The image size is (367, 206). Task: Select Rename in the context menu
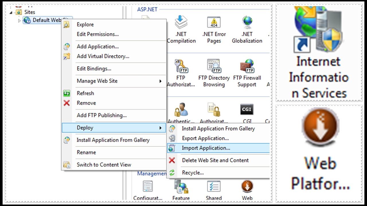114,152
